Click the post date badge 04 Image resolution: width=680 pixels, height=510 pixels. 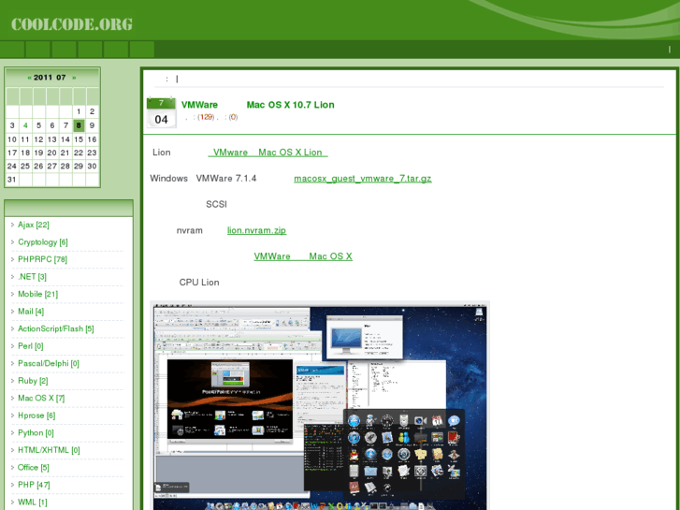pos(161,113)
